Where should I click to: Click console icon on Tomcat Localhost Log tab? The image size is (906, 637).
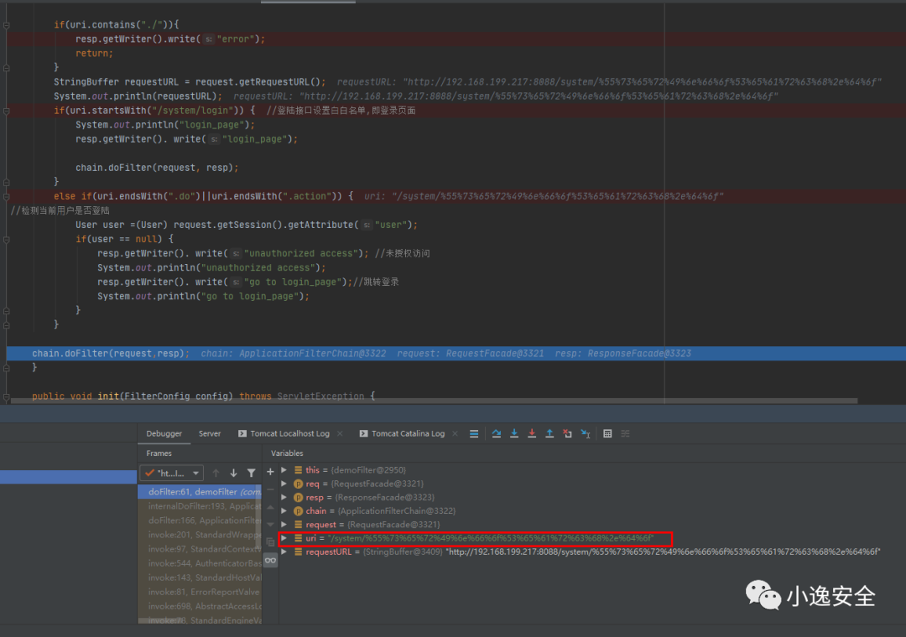242,433
